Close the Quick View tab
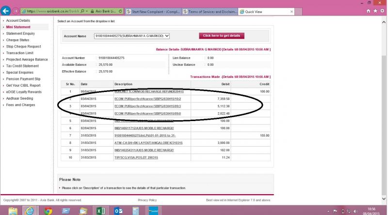This screenshot has height=215, width=388. [x=291, y=12]
